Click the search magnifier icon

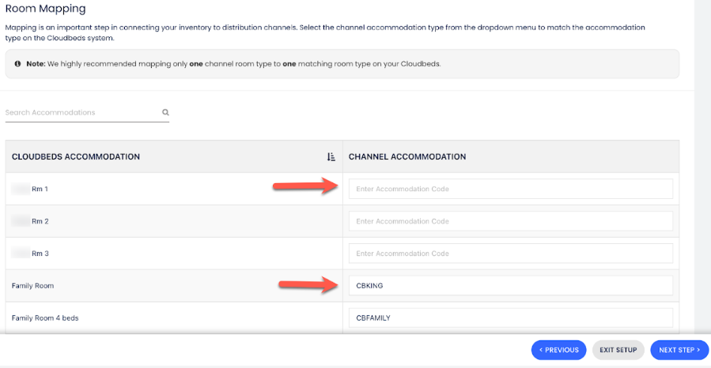coord(166,112)
